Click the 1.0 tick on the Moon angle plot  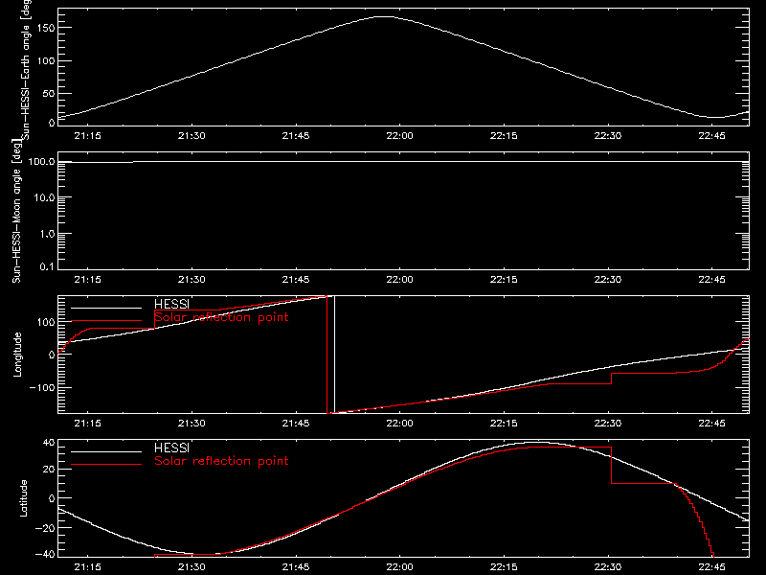click(x=47, y=234)
